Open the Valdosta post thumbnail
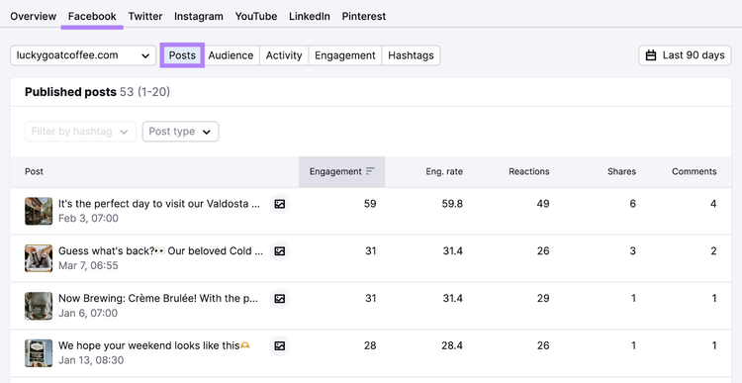 [x=39, y=211]
